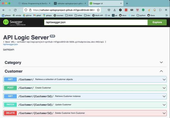This screenshot has height=118, width=170.
Task: Collapse the Customer section chevron
Action: coord(161,71)
